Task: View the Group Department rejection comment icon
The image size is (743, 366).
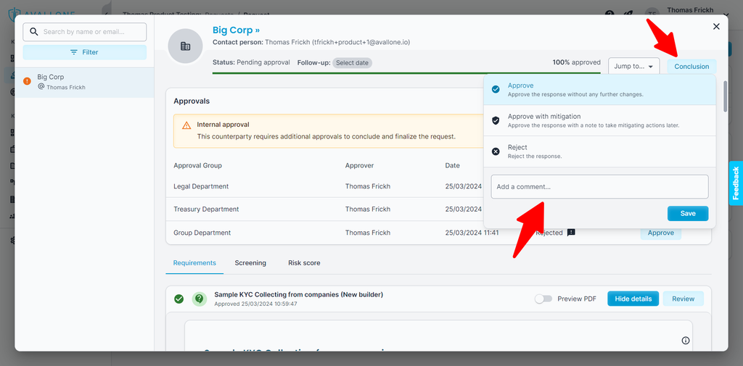Action: pos(571,233)
